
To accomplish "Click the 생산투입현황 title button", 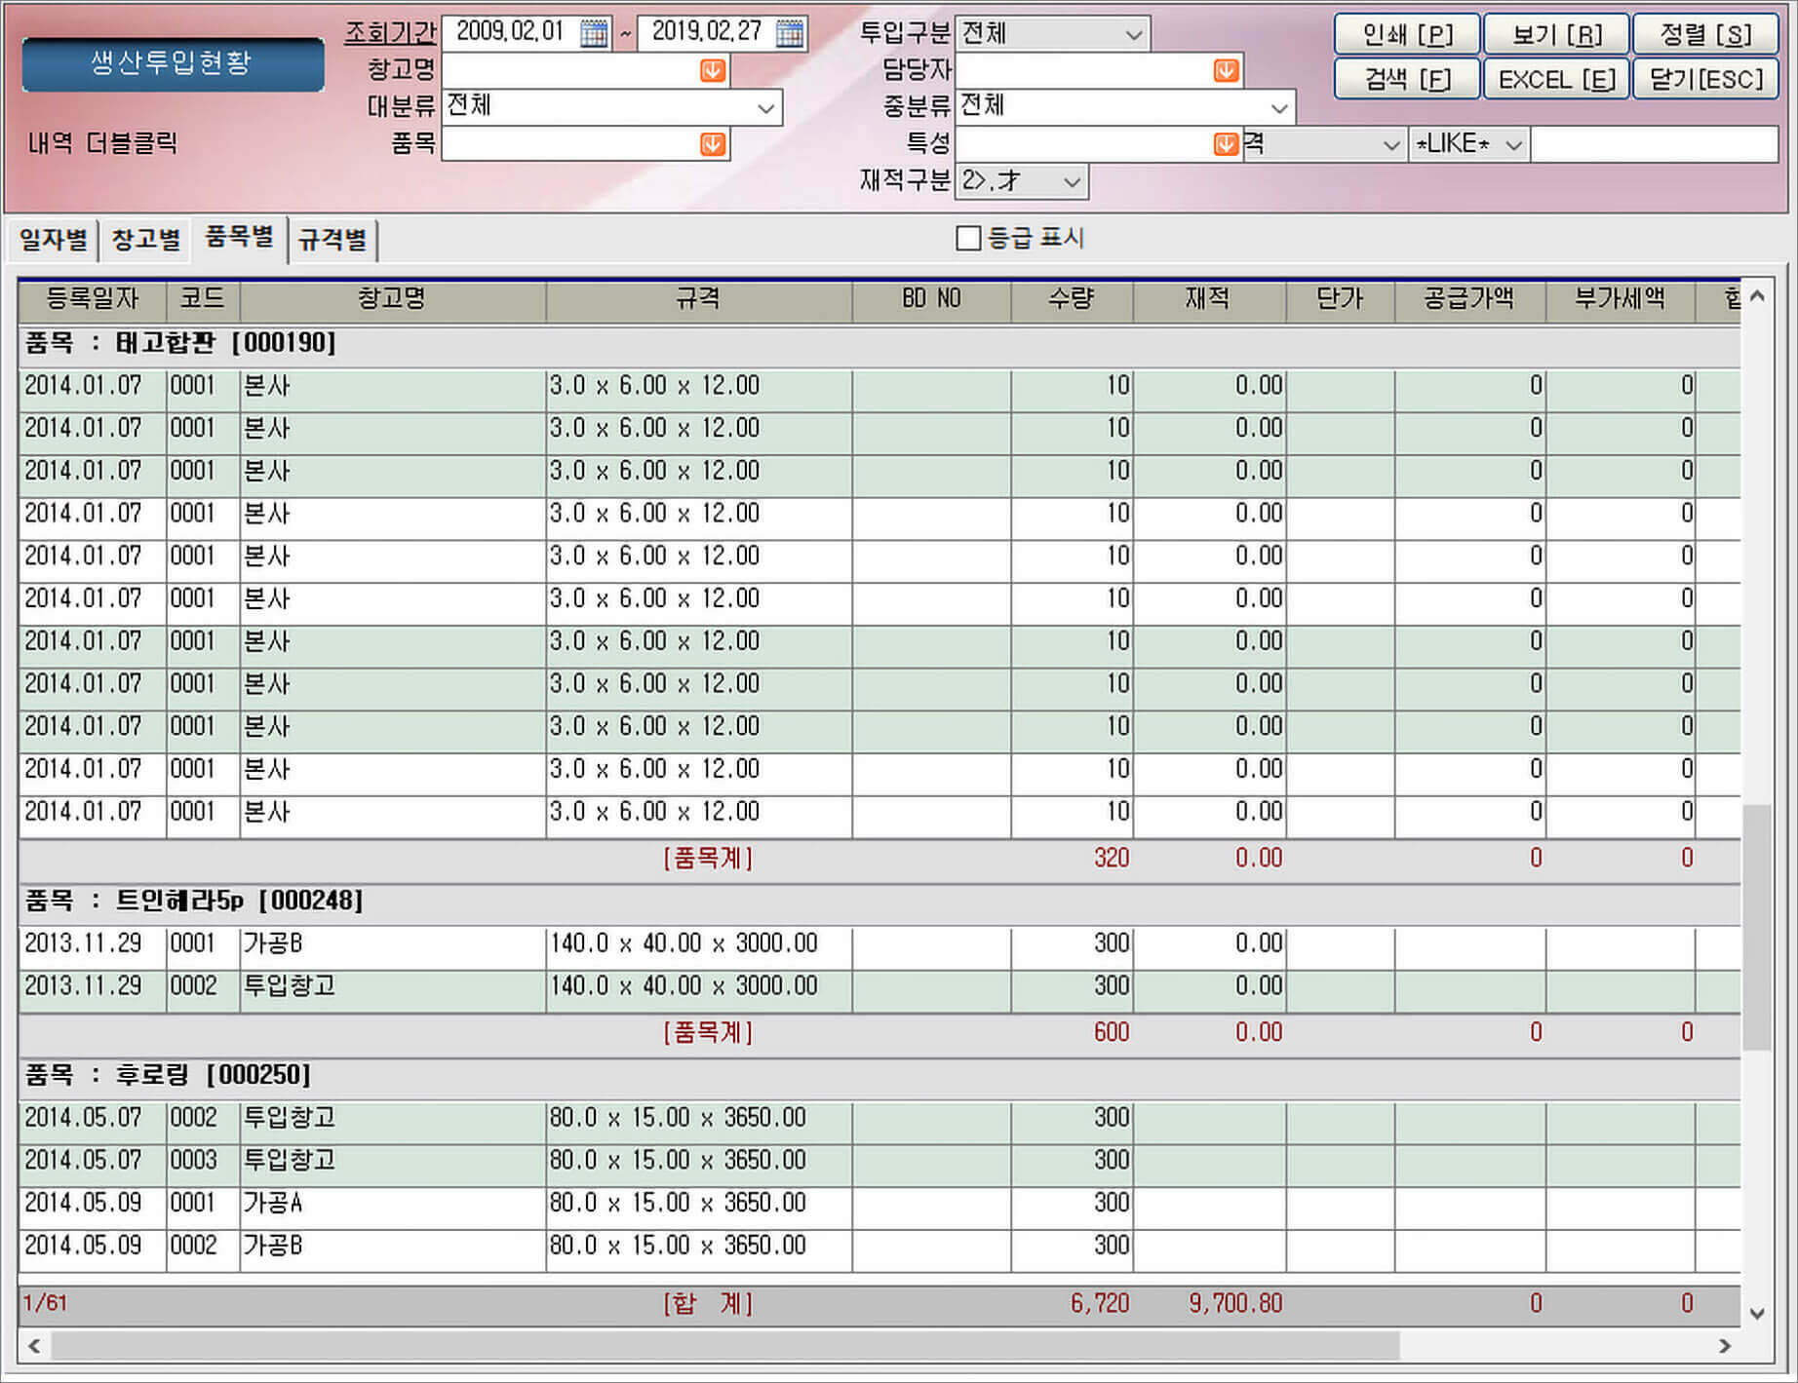I will pyautogui.click(x=173, y=64).
